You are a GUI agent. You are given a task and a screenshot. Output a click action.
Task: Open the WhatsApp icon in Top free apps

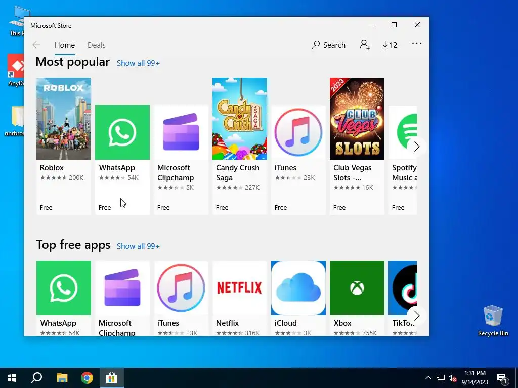63,288
